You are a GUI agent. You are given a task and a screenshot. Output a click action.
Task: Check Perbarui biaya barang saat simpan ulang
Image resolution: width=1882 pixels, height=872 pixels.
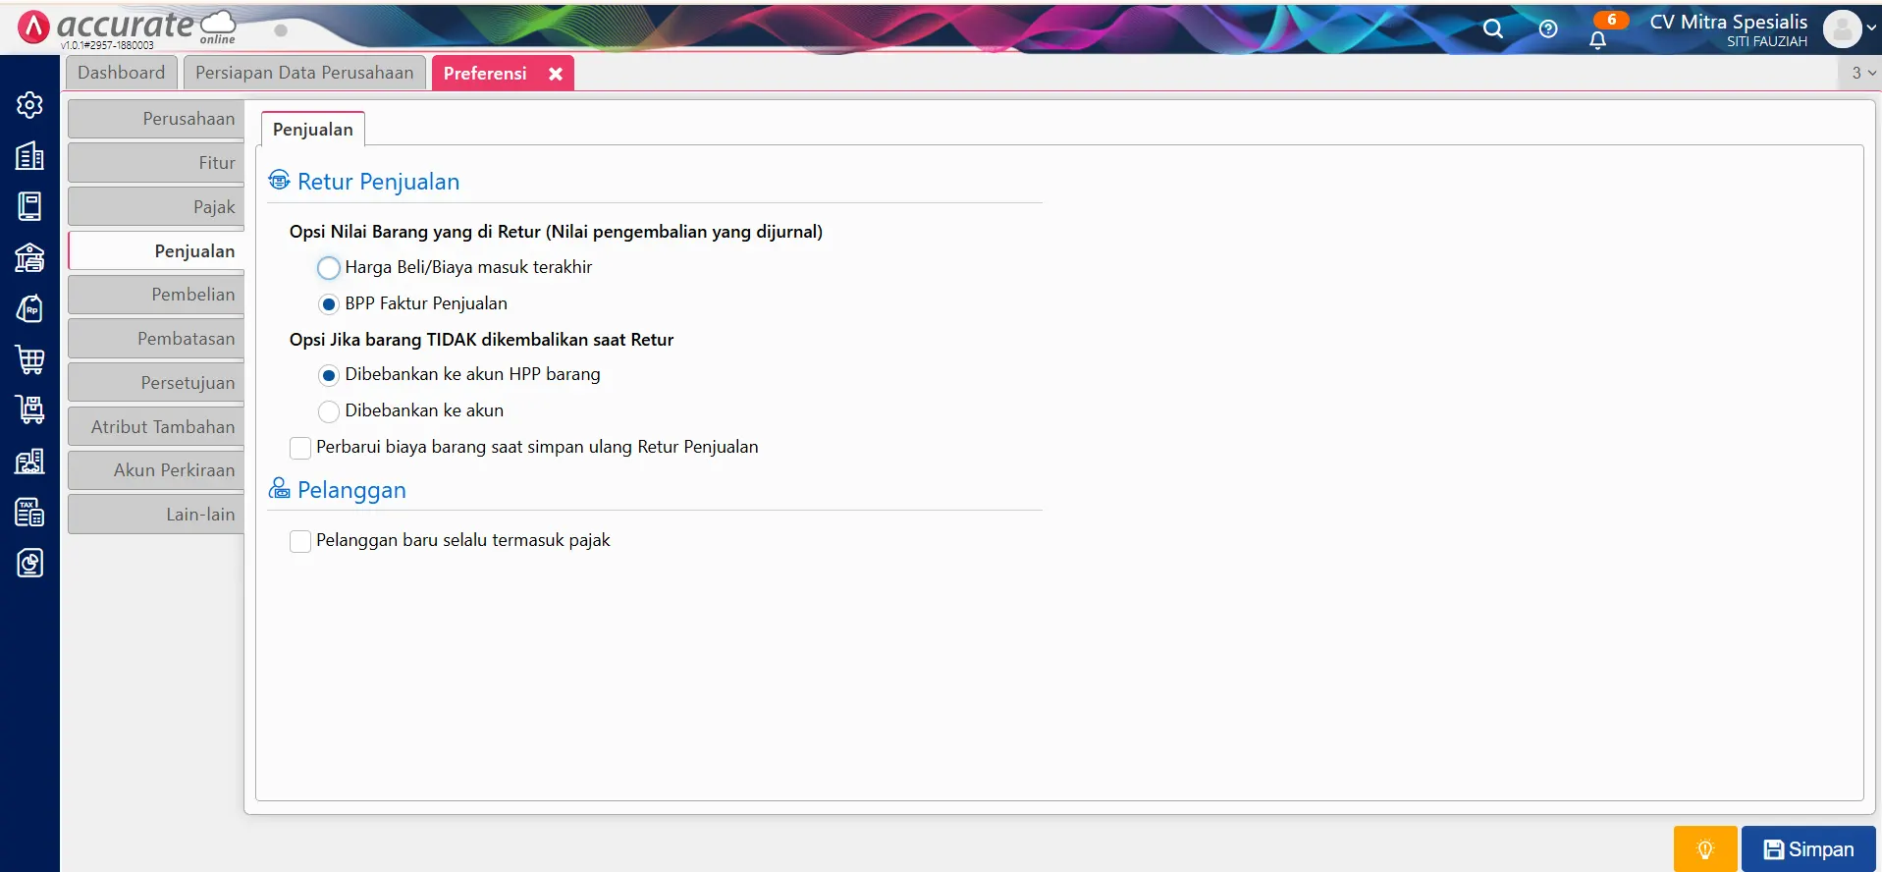coord(300,448)
